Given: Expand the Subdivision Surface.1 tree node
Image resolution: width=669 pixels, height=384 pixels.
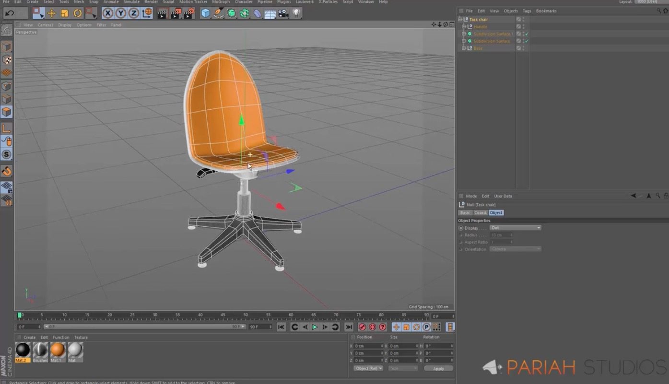Looking at the screenshot, I should [x=464, y=34].
